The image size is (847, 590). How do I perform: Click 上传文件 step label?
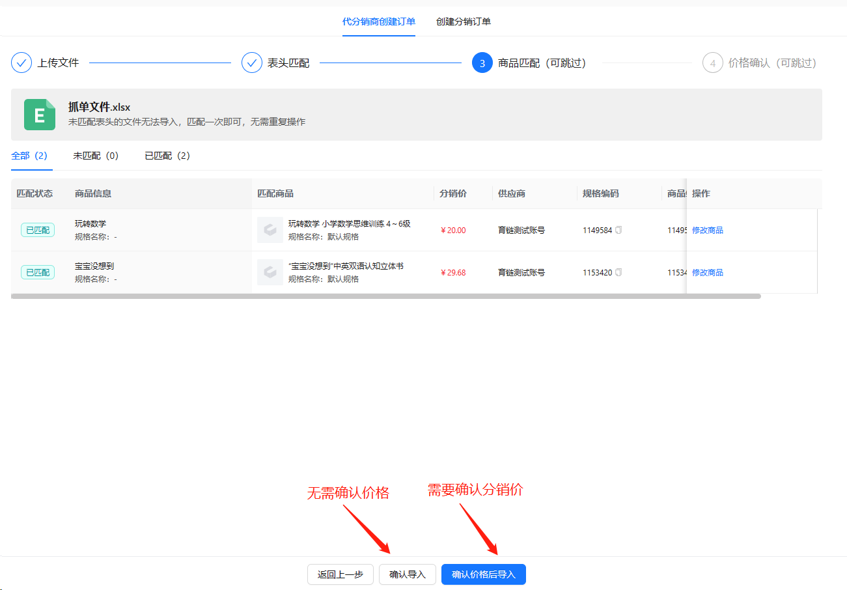[x=58, y=63]
